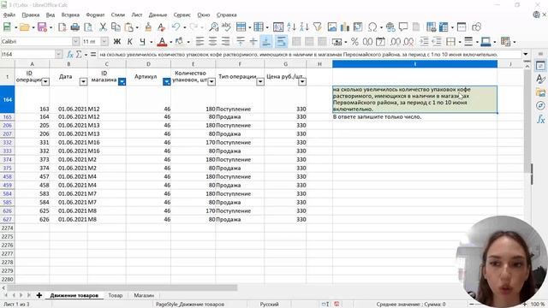Image resolution: width=548 pixels, height=308 pixels.
Task: Select row 164 header
Action: 8,99
